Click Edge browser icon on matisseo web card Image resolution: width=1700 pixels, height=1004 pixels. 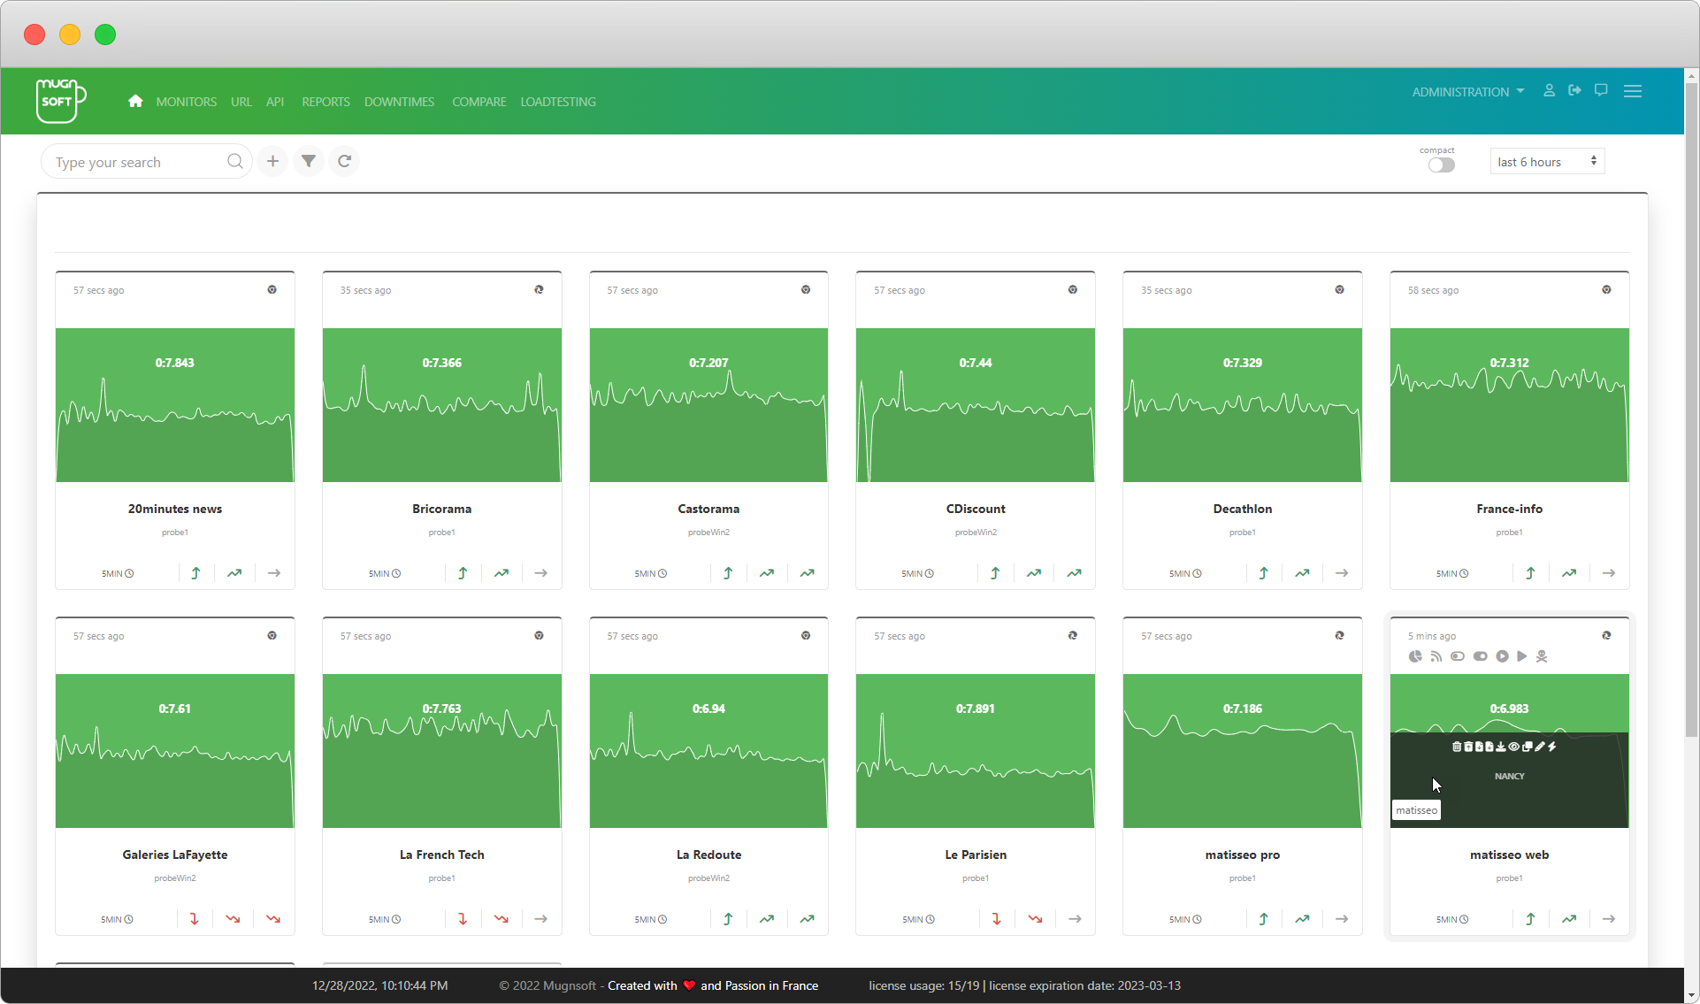coord(1606,636)
